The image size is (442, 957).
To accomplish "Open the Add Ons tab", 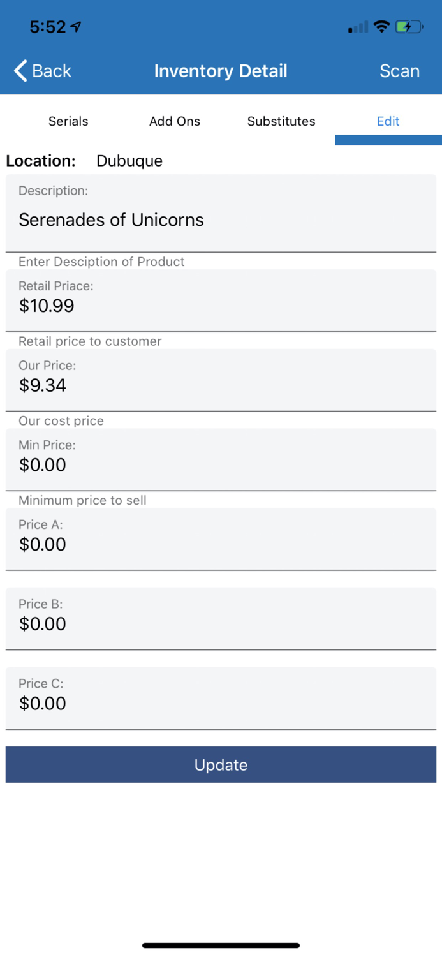I will [x=175, y=121].
